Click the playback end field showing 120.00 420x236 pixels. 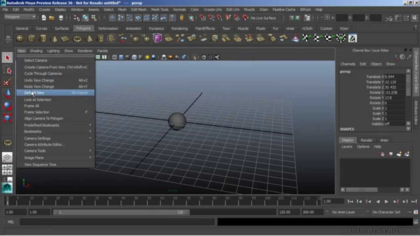[289, 212]
